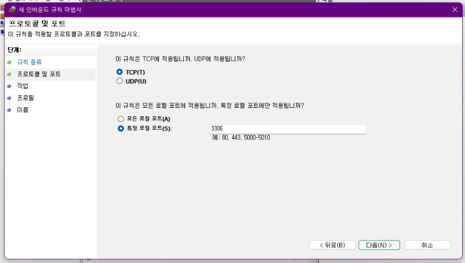Select the TCP(T) radio button

(119, 72)
